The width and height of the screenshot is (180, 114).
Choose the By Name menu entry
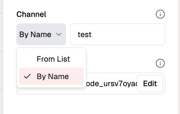[x=53, y=77]
